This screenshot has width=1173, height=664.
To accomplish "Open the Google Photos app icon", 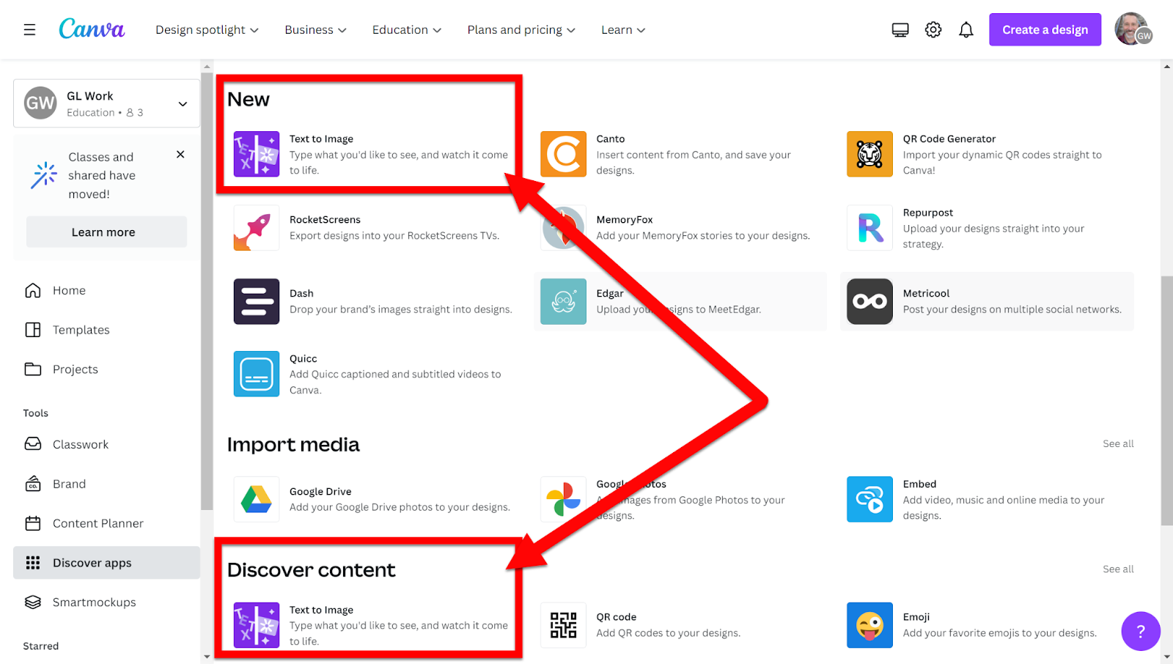I will [563, 499].
